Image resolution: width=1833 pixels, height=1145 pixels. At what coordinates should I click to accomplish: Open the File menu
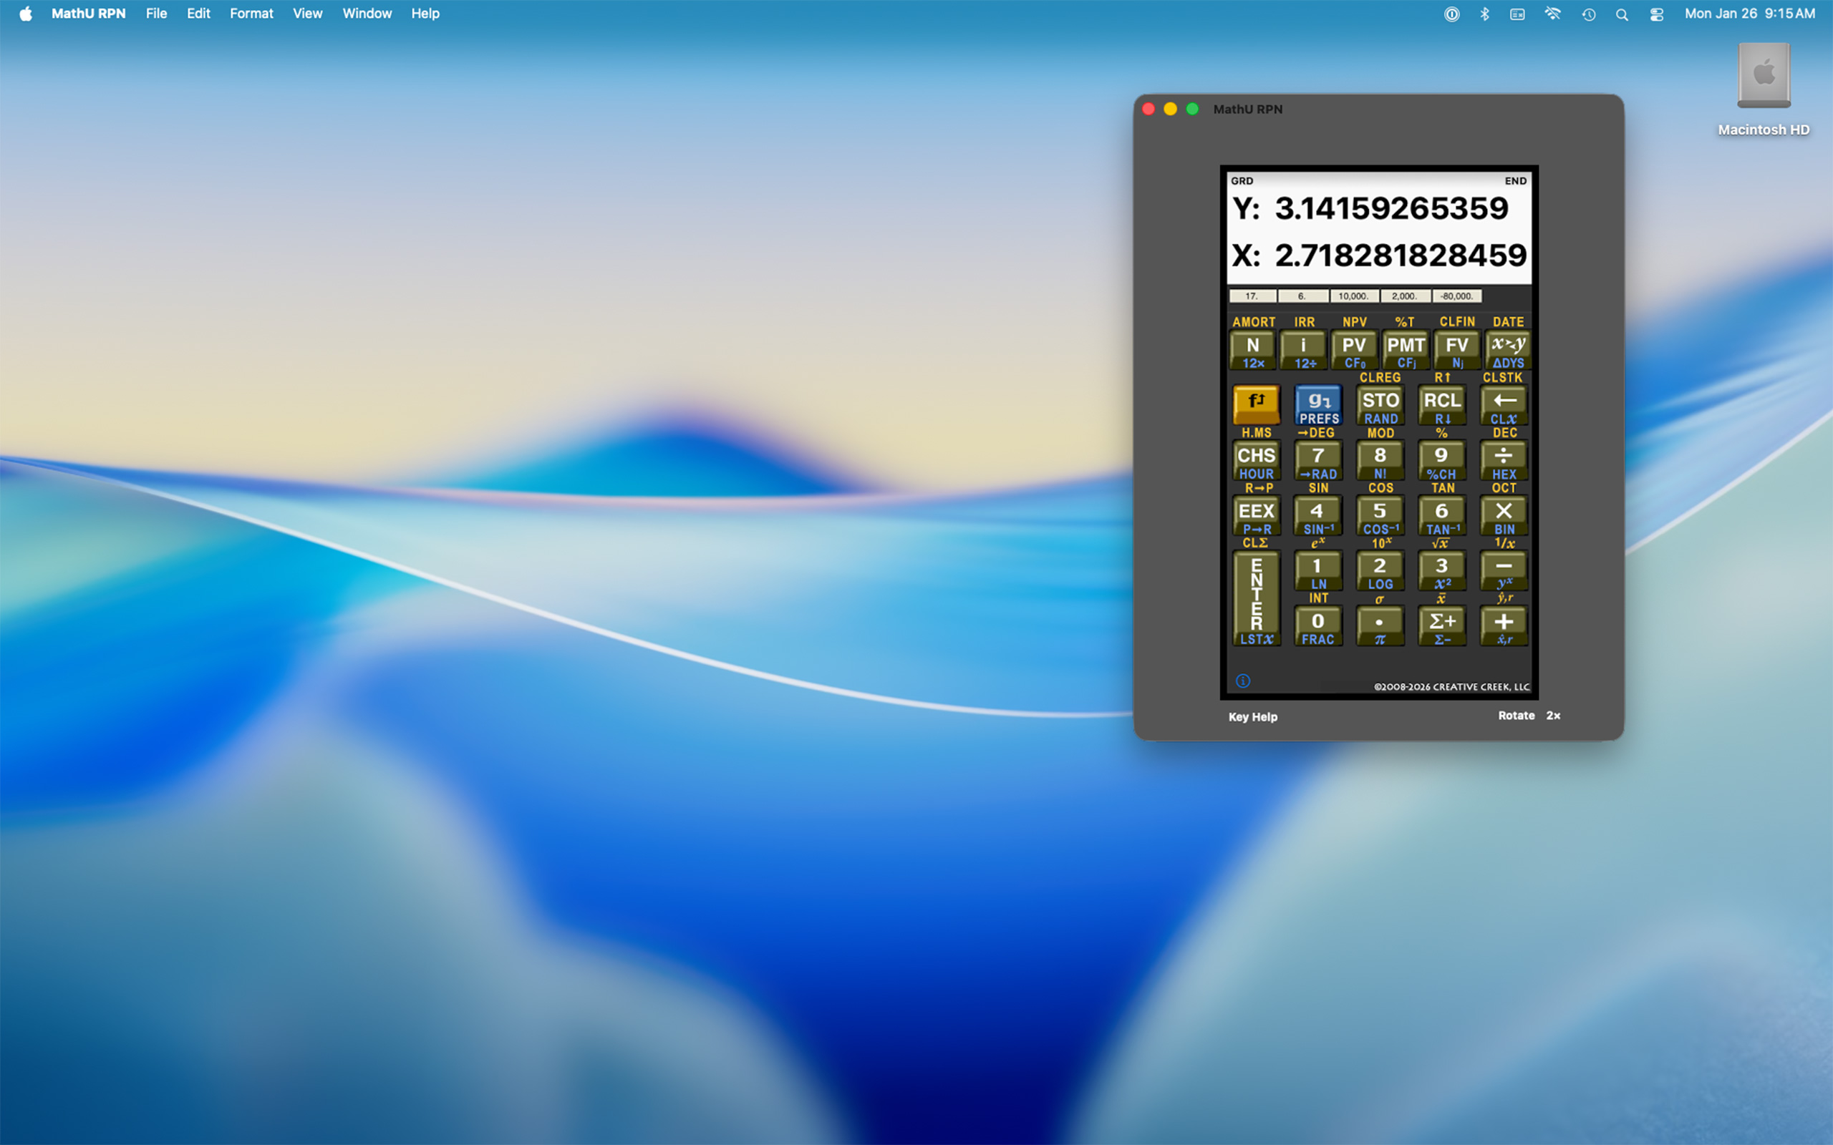click(x=156, y=14)
